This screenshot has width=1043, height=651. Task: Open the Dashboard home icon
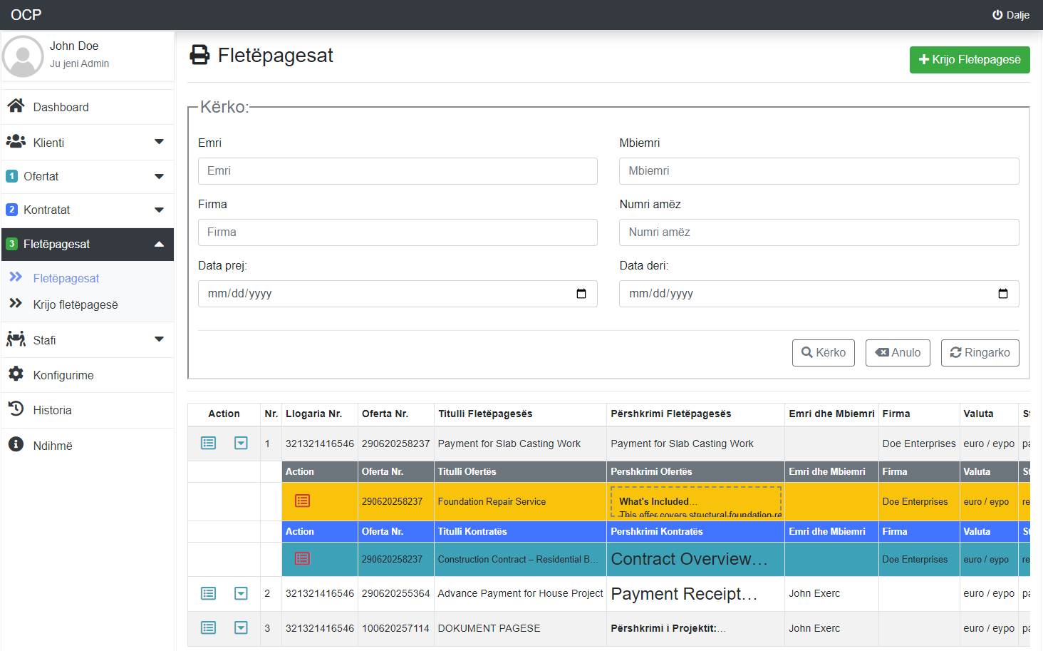pyautogui.click(x=16, y=106)
